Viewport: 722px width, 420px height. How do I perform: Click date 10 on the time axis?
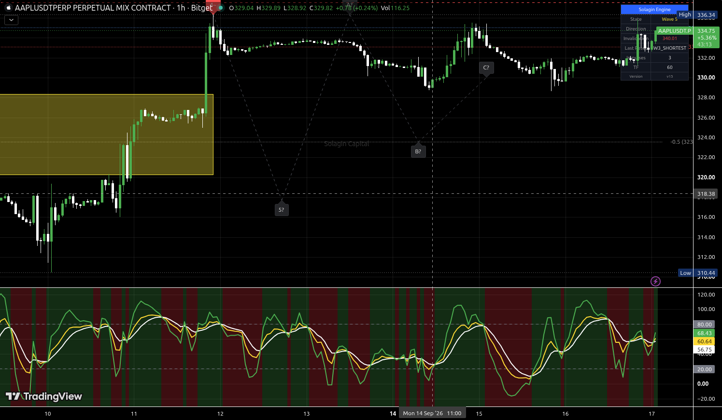(x=48, y=414)
